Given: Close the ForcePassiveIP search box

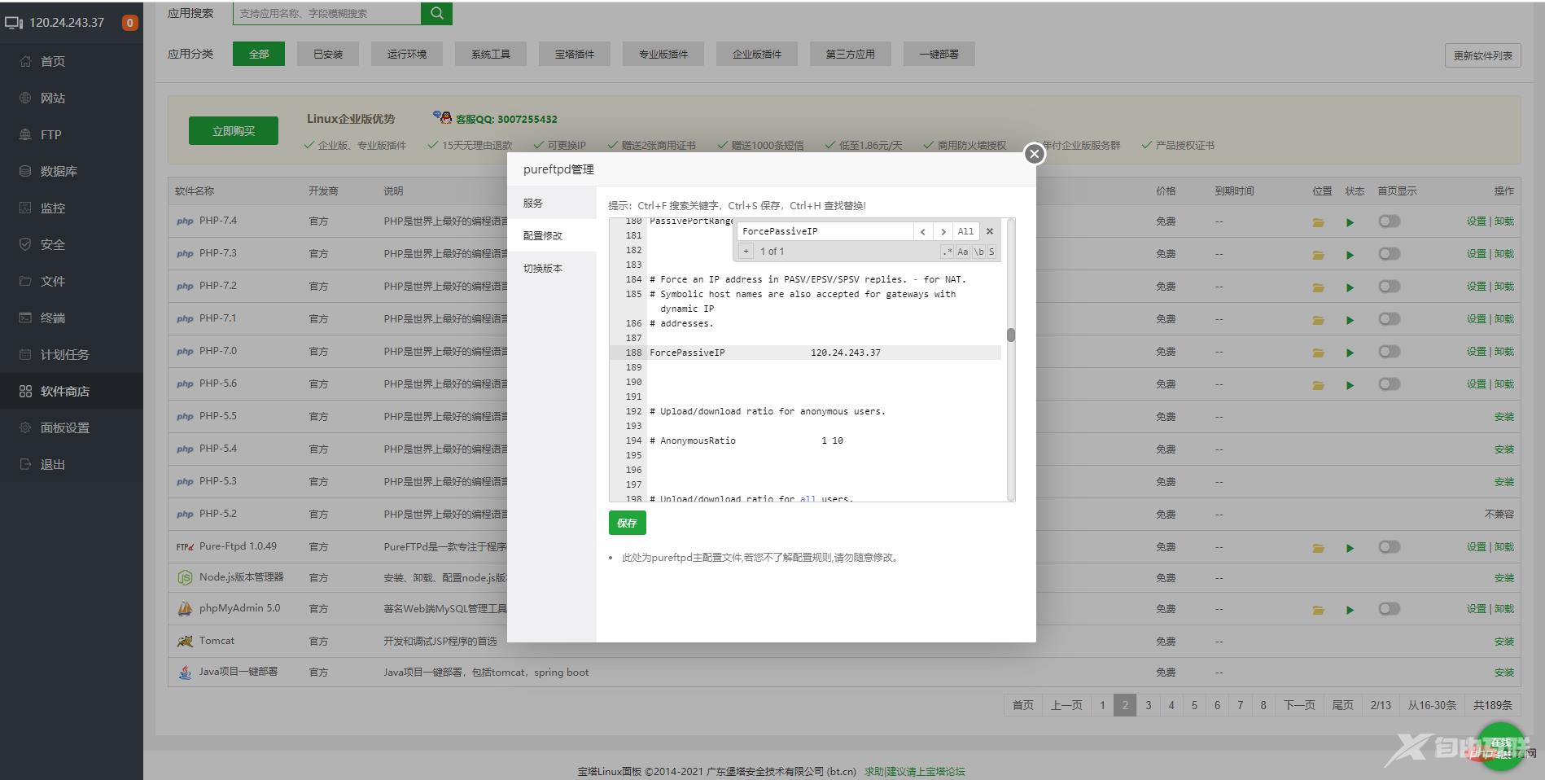Looking at the screenshot, I should [x=990, y=231].
